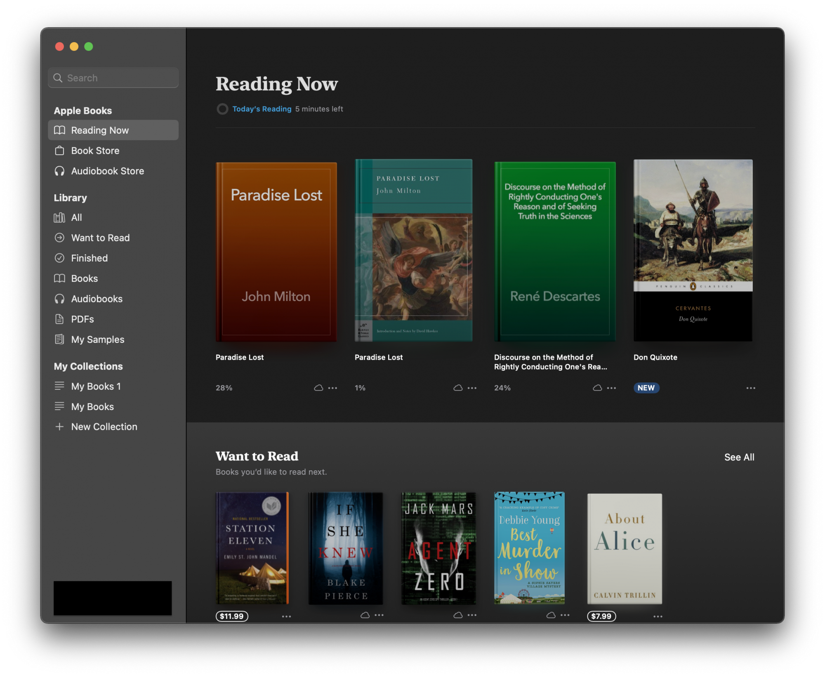825x677 pixels.
Task: Click the All library shelf icon
Action: coord(59,217)
